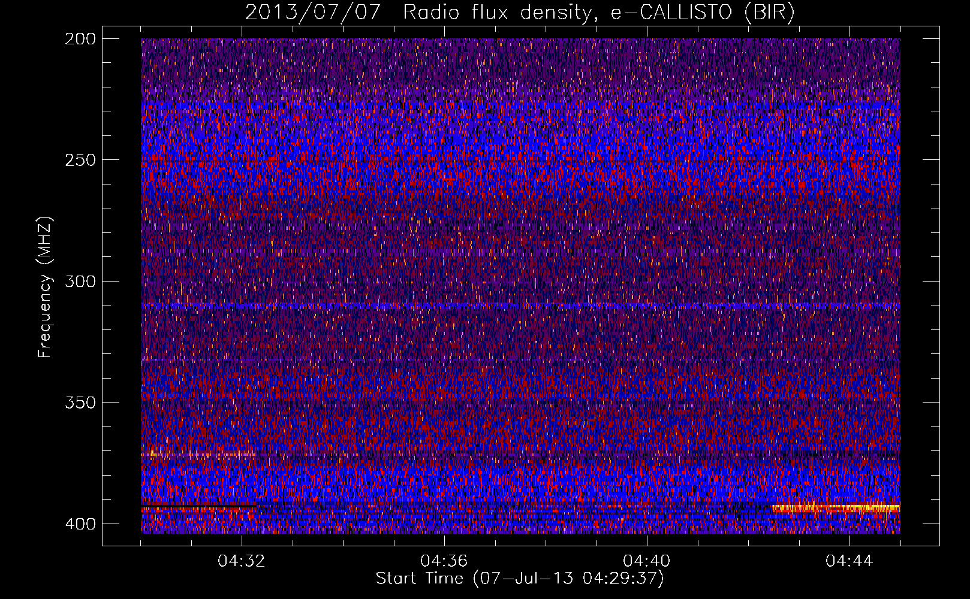970x599 pixels.
Task: Click the bright yellow burst near 04:44
Action: pos(836,509)
